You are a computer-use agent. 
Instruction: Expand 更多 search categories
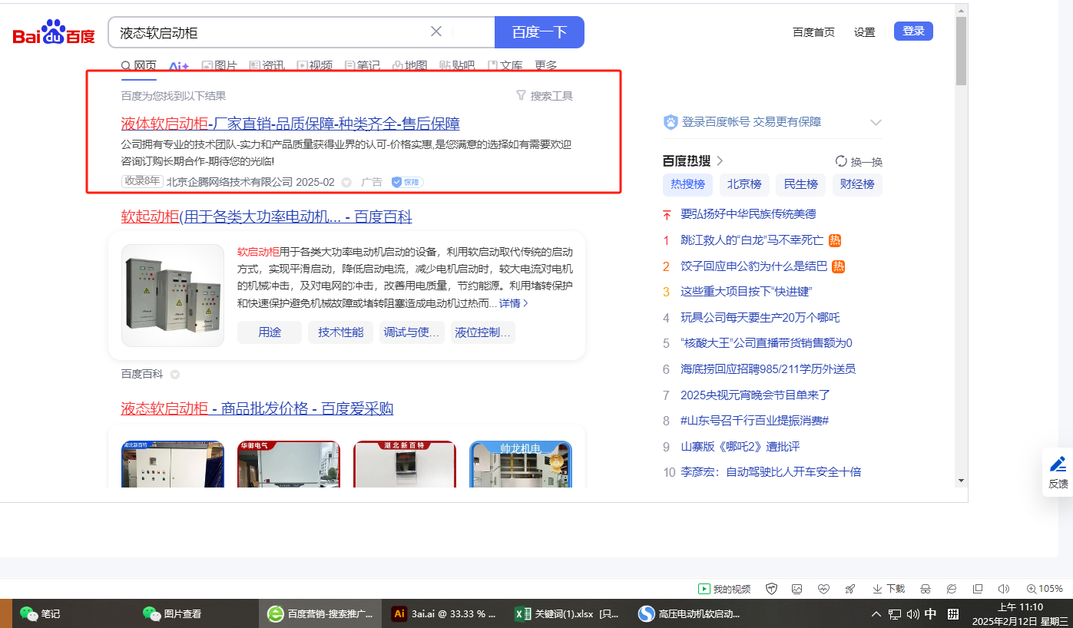[545, 66]
